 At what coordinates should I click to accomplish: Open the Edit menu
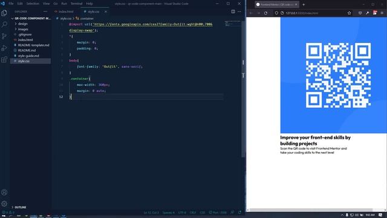coord(20,4)
